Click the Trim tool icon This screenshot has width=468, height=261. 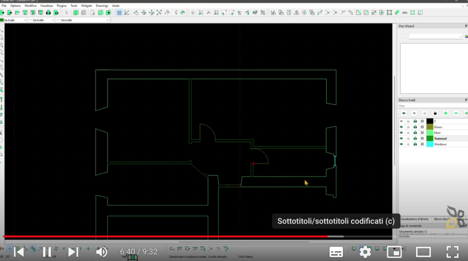(x=327, y=12)
